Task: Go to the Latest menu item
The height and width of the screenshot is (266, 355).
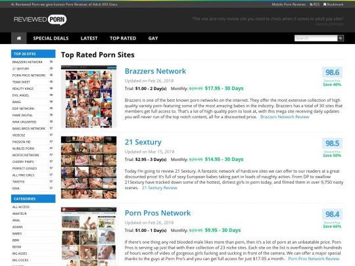Action: [89, 38]
